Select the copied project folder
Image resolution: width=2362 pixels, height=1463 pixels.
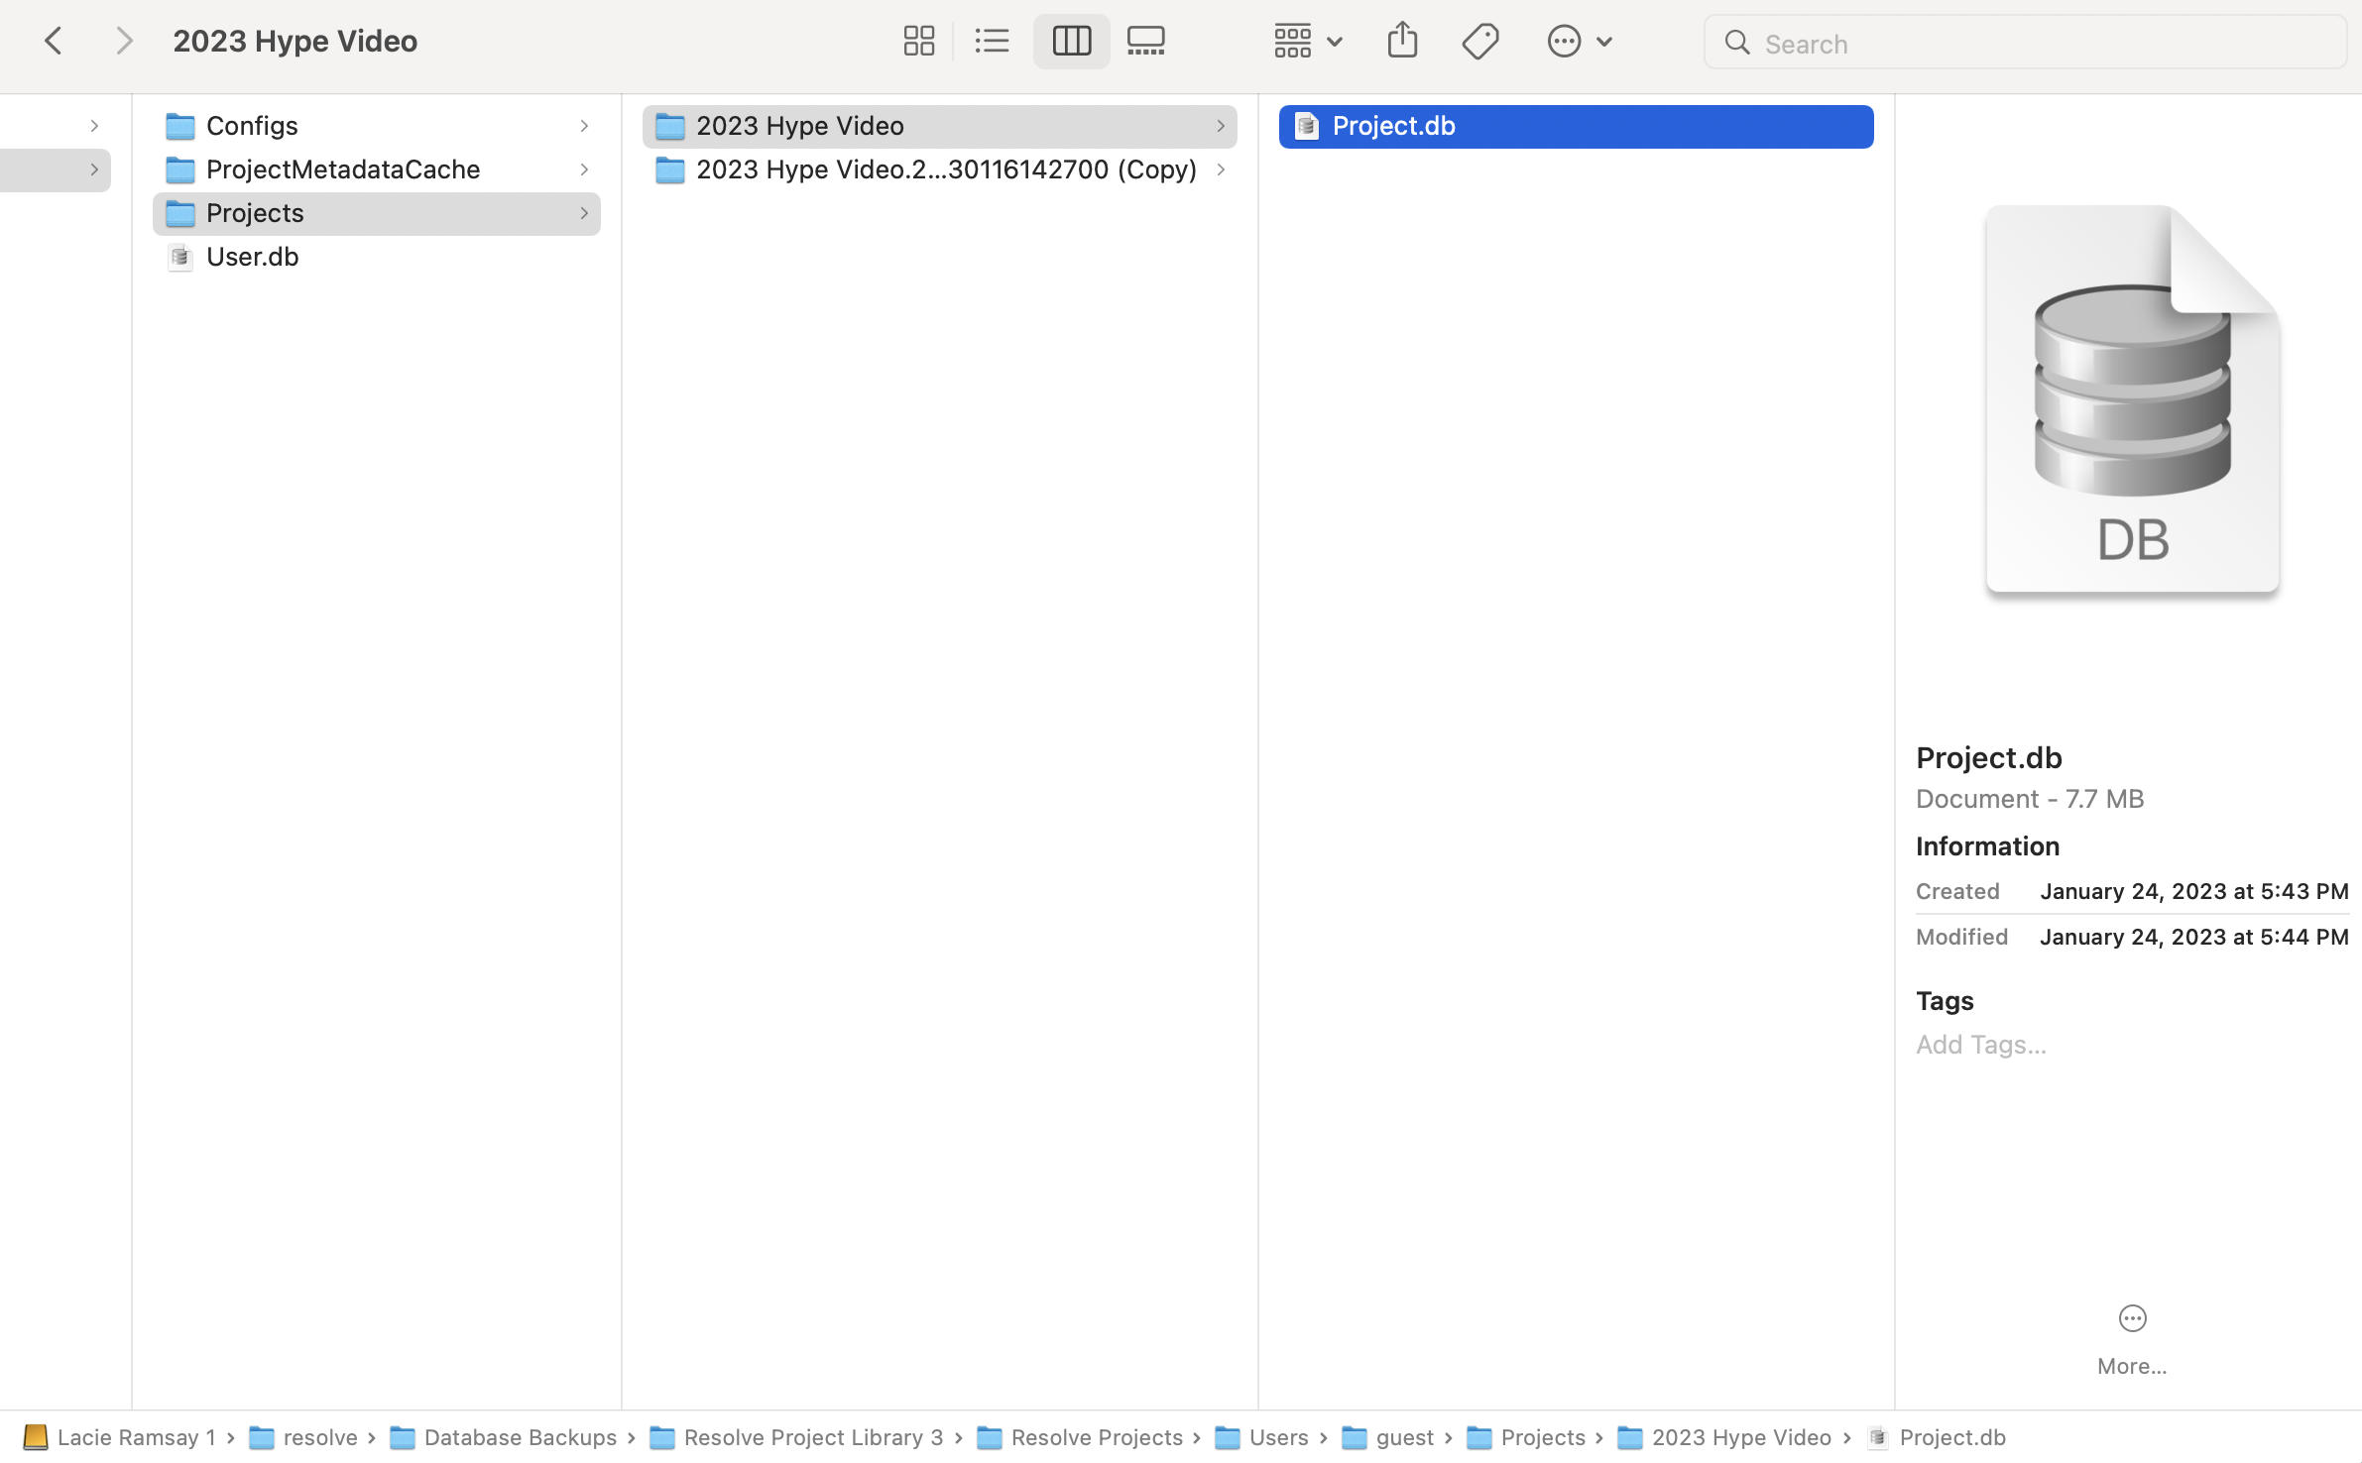(945, 169)
